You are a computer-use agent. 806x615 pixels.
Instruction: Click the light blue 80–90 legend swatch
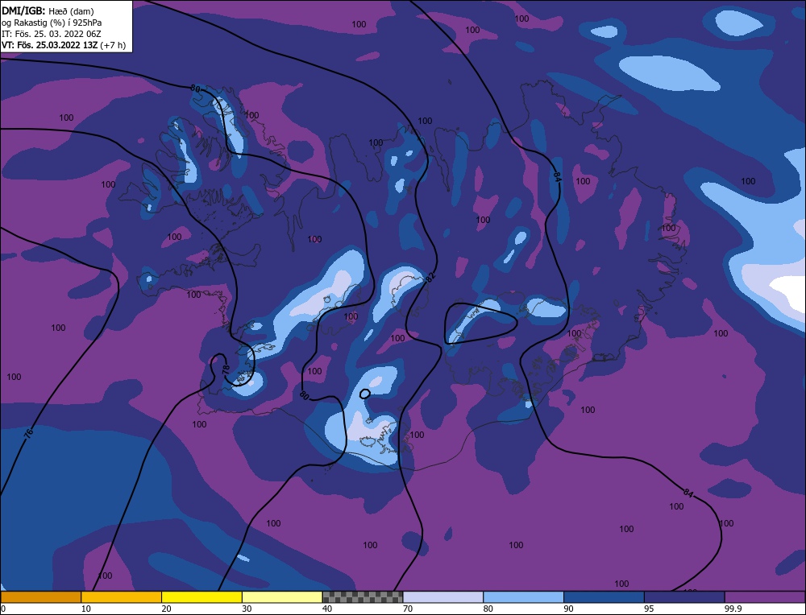[523, 597]
